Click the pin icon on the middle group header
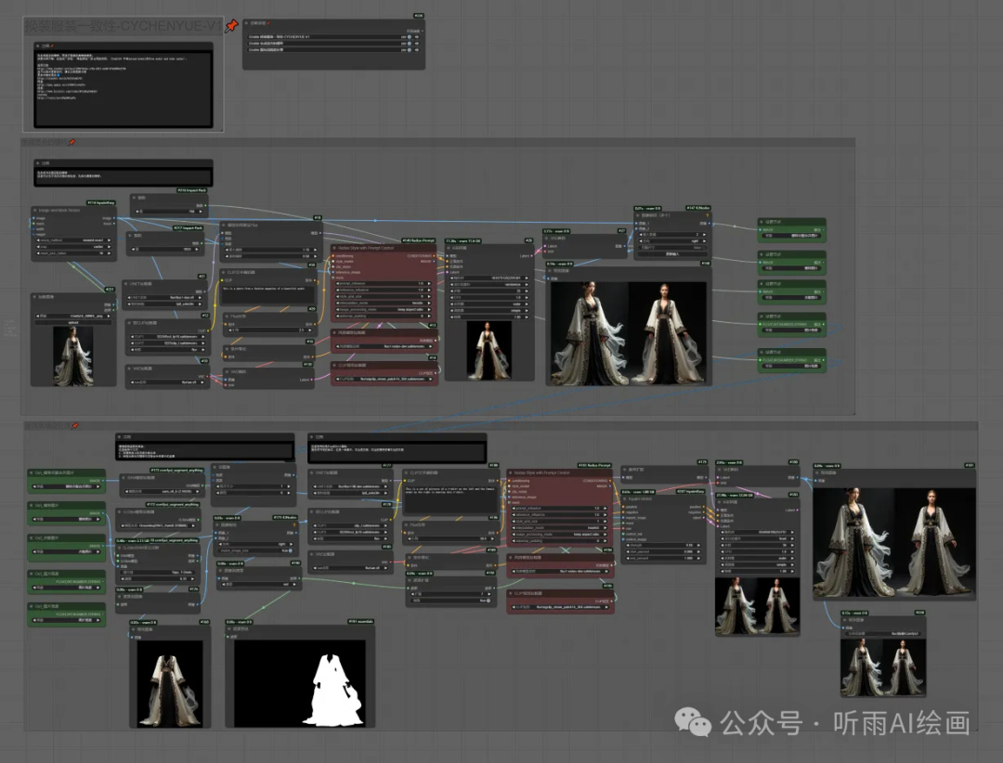 pos(71,142)
